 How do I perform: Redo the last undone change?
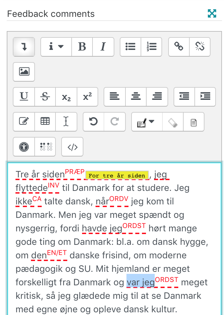tap(115, 121)
